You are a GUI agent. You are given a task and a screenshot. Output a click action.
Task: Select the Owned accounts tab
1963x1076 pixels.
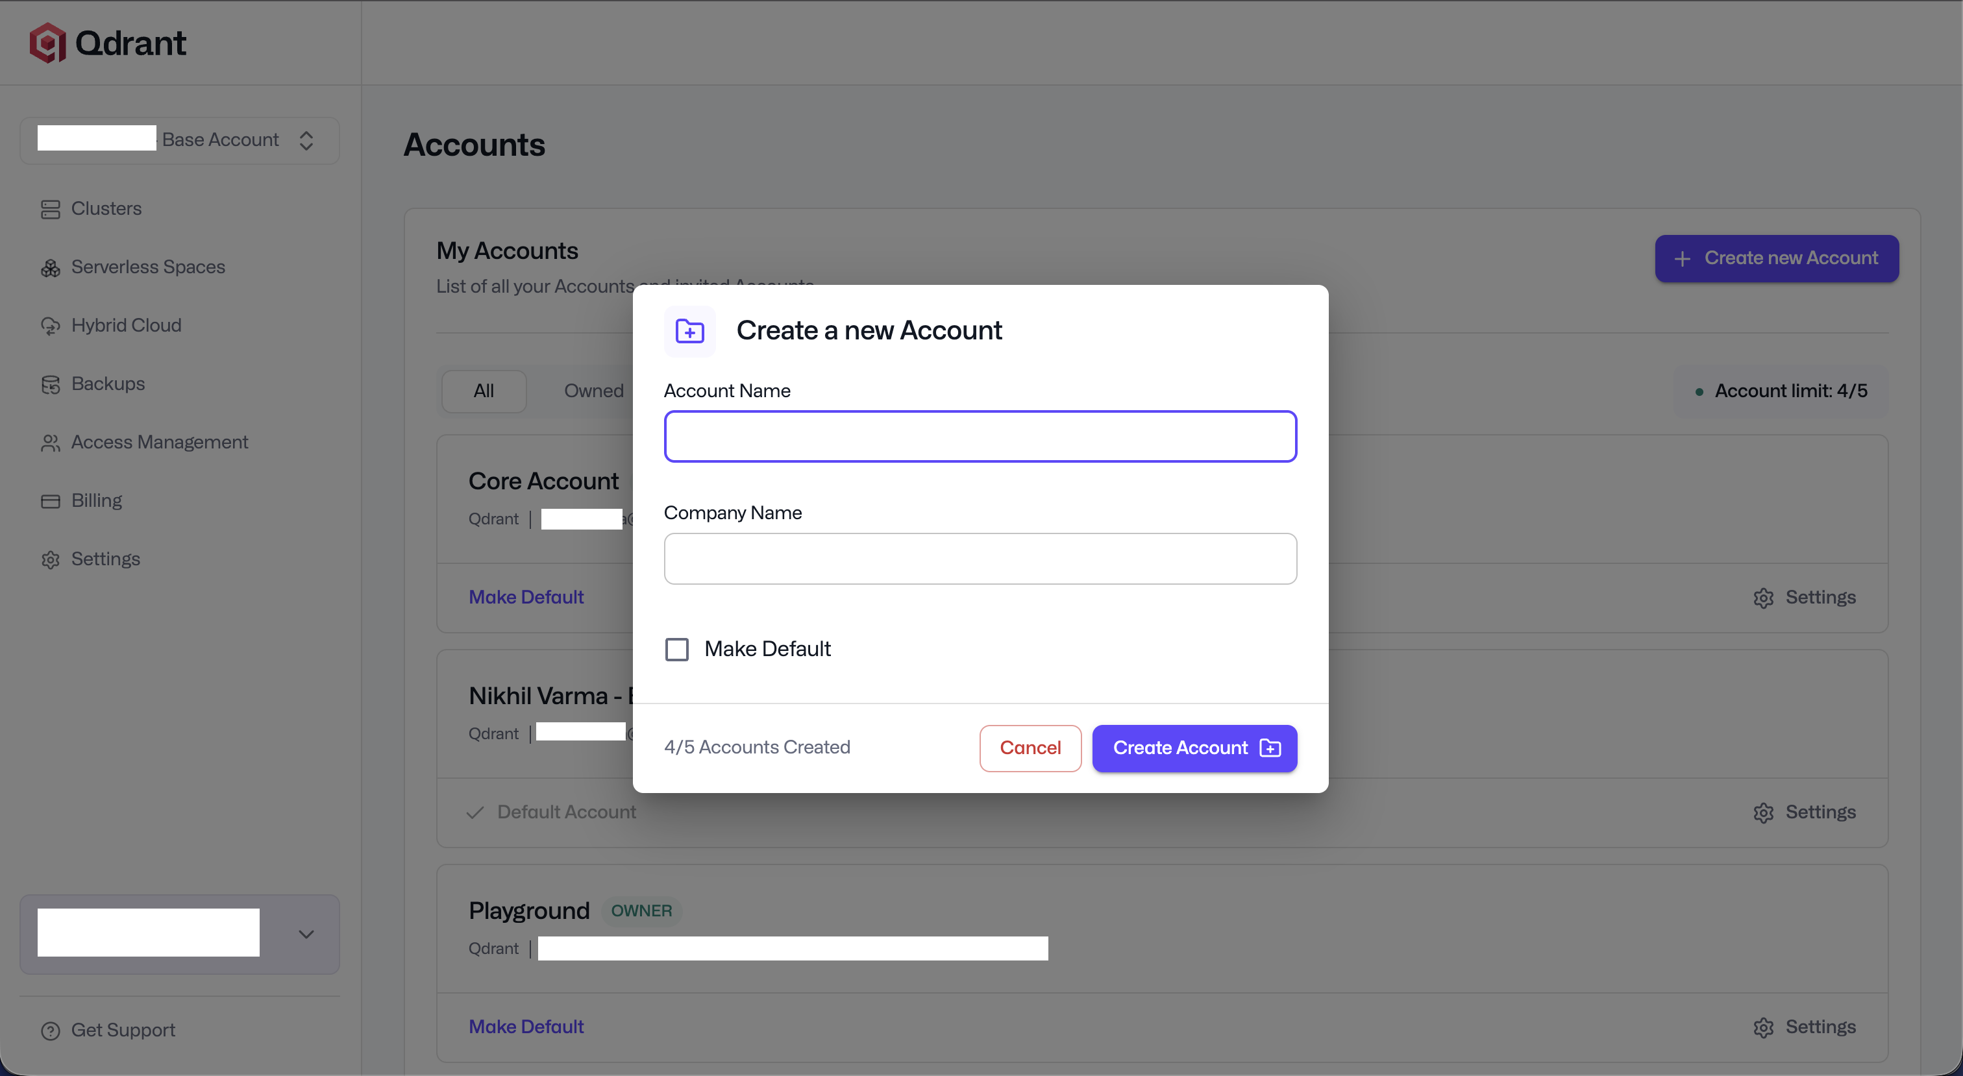(593, 392)
